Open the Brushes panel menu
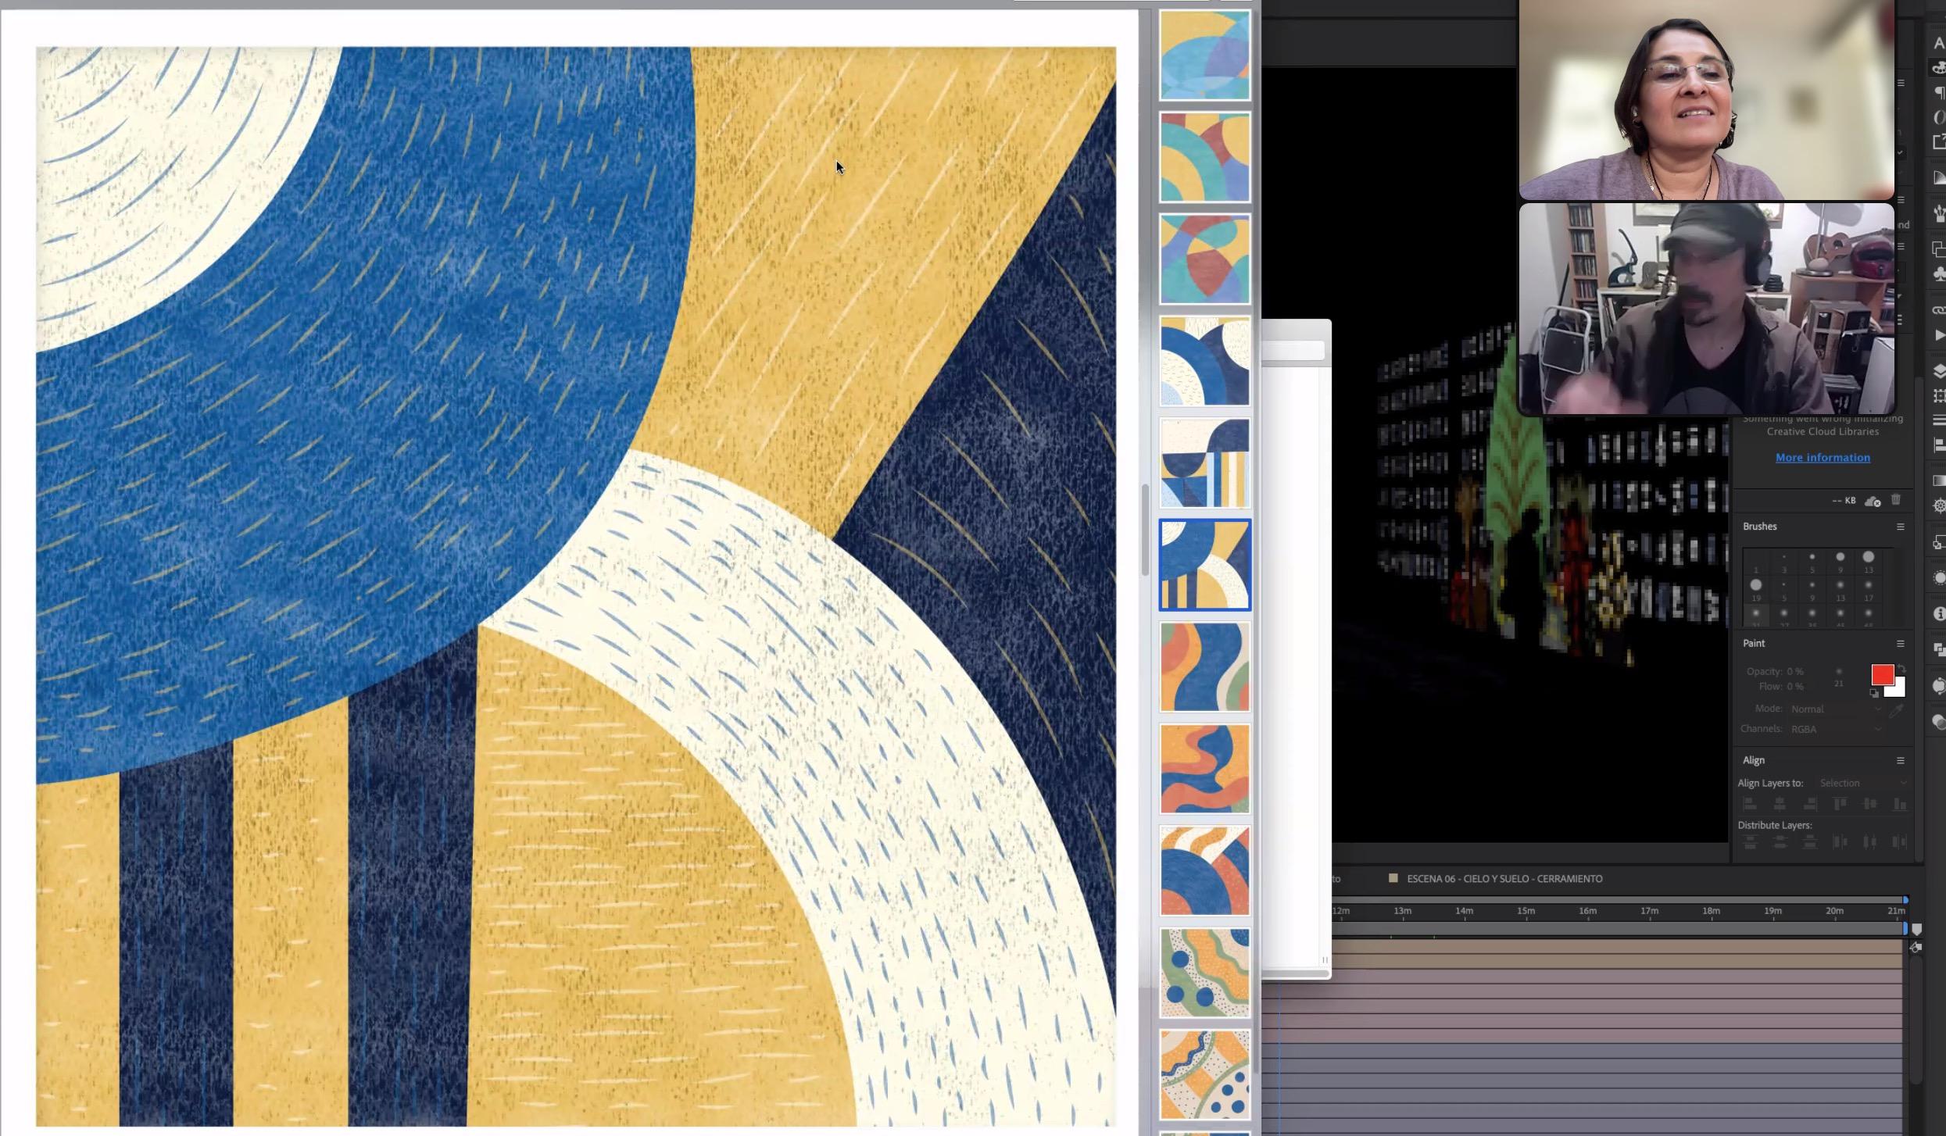This screenshot has width=1946, height=1136. point(1900,527)
